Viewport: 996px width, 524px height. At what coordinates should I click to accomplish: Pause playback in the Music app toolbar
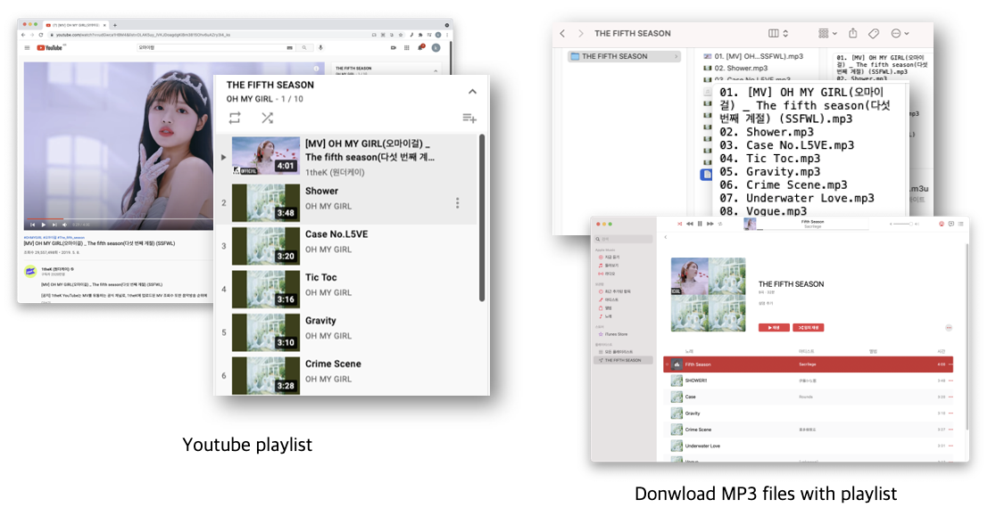click(x=700, y=224)
